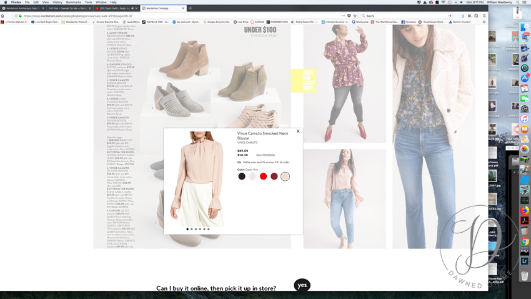Click the Firefox home button
The image size is (531, 299).
pyautogui.click(x=2, y=16)
